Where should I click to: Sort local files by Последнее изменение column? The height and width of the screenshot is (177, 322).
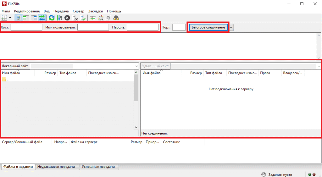tap(104, 73)
